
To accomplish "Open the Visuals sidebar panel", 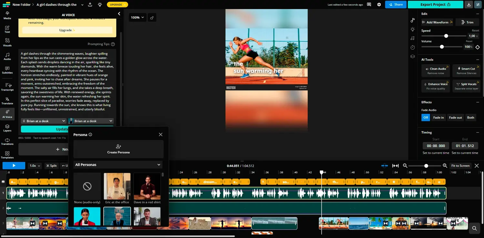I will coord(7,43).
